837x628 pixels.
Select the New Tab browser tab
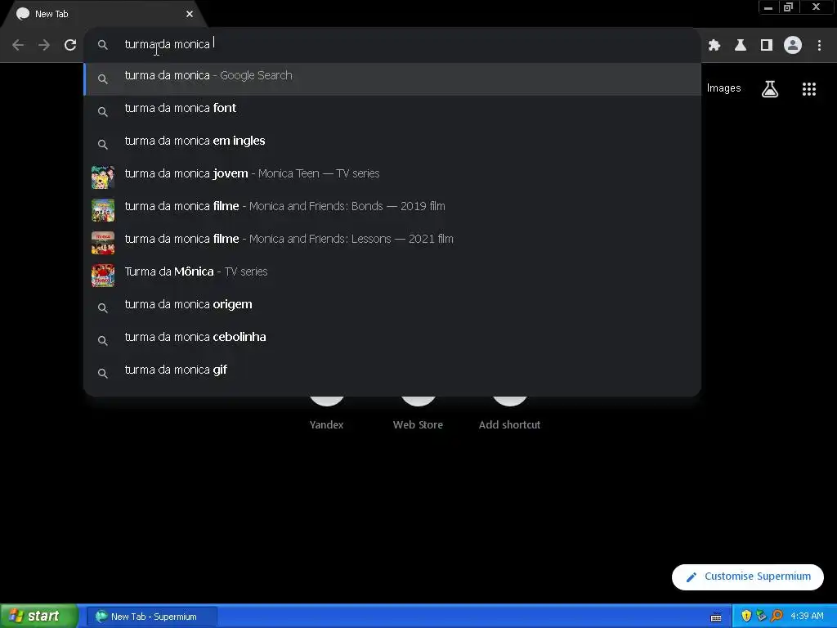pyautogui.click(x=104, y=14)
